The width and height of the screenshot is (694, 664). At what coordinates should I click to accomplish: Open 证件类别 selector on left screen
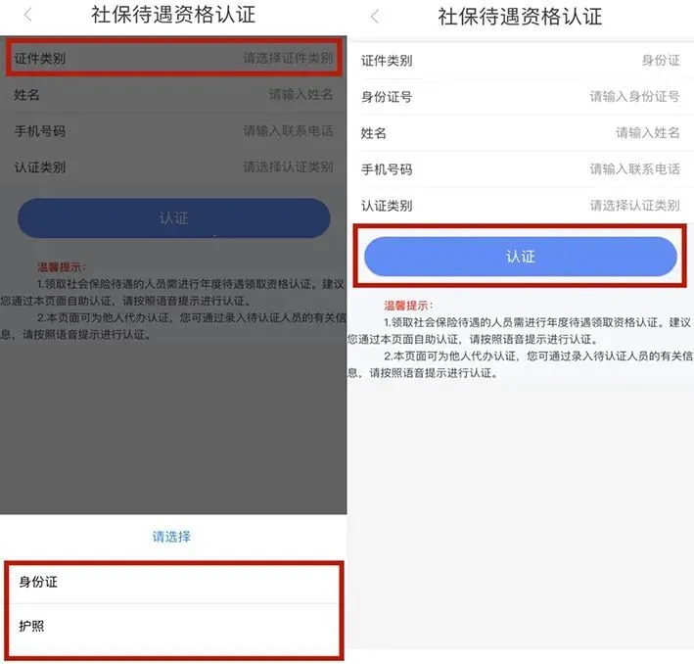[x=173, y=58]
